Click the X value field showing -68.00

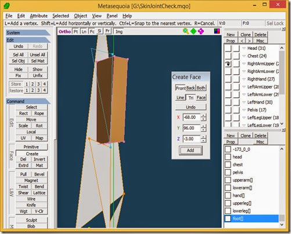coord(192,117)
